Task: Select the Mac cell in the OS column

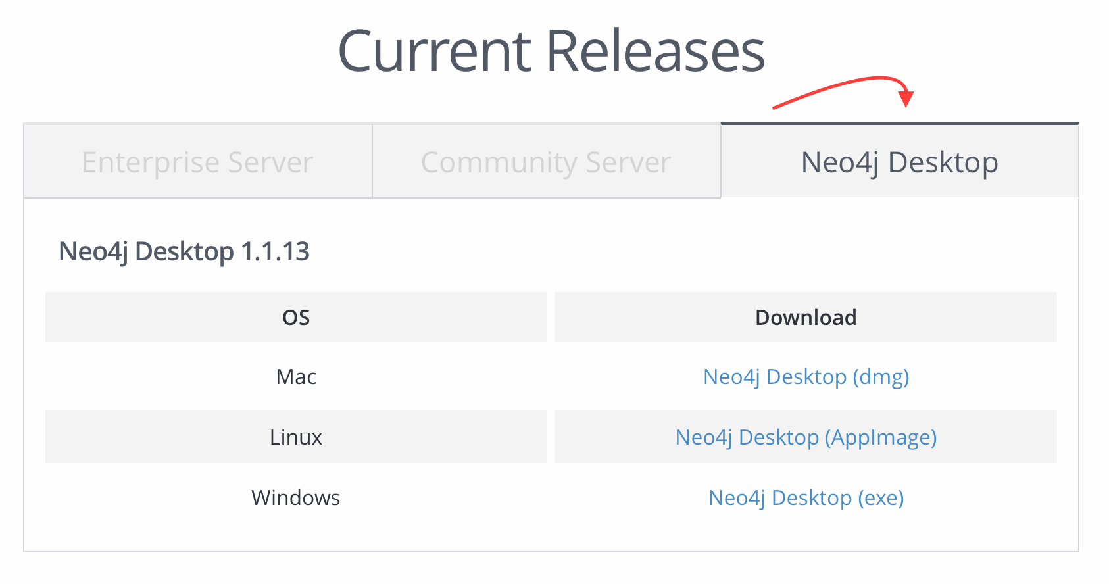Action: pos(296,377)
